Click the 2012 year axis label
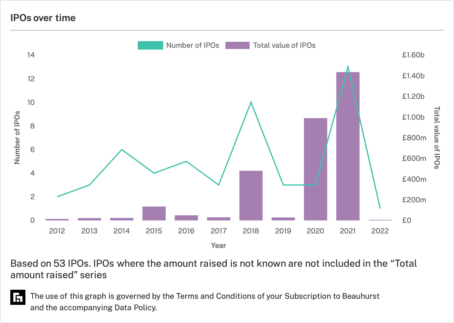The width and height of the screenshot is (454, 323). (x=57, y=231)
